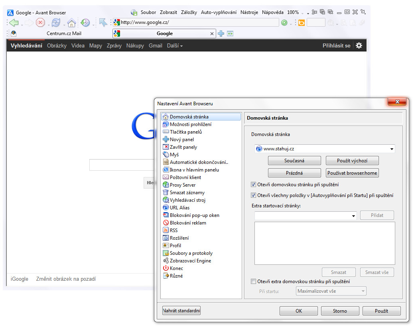Screen dimensions: 414x327
Task: Click Přihlásit se to sign in
Action: [336, 45]
